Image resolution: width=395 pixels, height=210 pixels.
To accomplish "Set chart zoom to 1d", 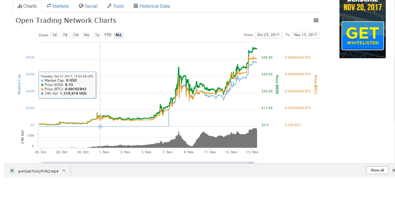I will pyautogui.click(x=54, y=35).
